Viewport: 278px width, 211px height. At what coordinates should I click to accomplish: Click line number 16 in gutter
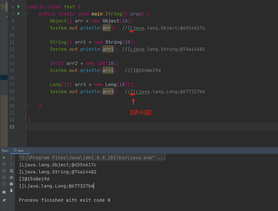pos(12,77)
